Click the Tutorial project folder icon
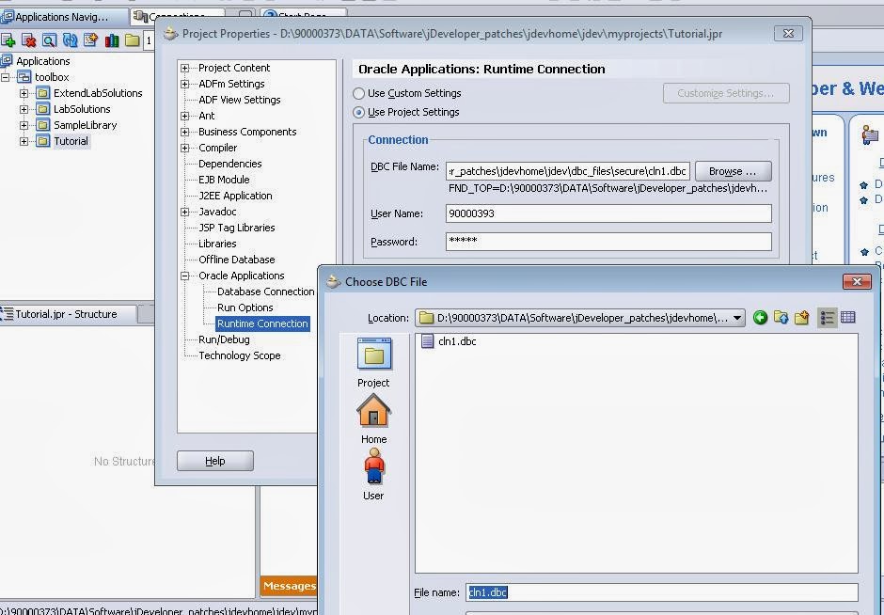 (x=43, y=141)
